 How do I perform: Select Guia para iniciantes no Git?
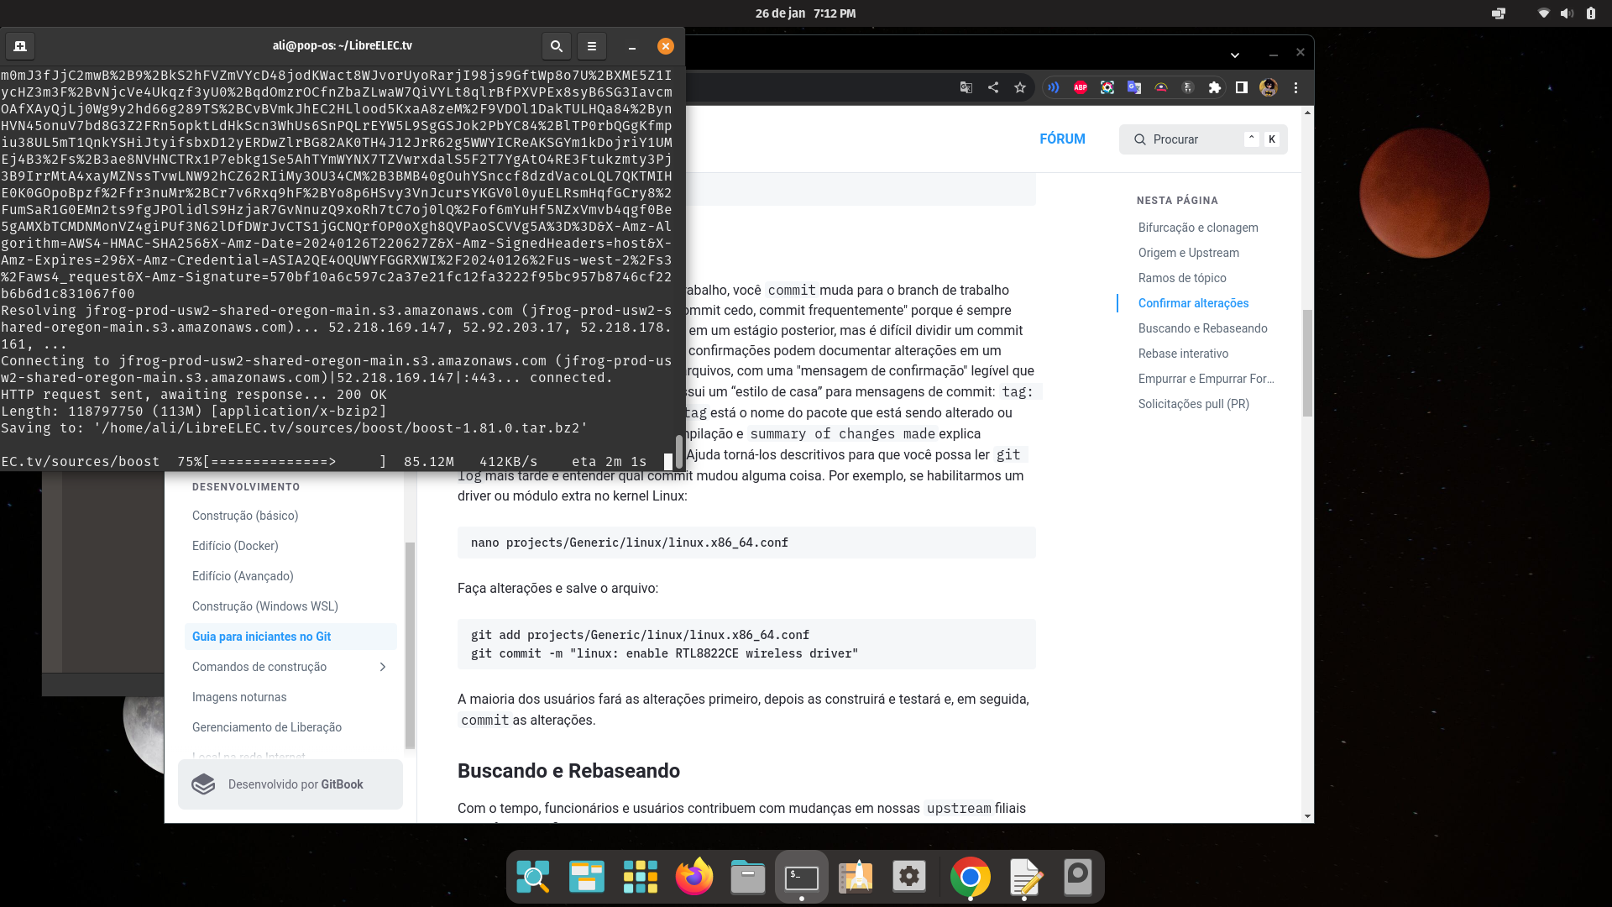(262, 637)
